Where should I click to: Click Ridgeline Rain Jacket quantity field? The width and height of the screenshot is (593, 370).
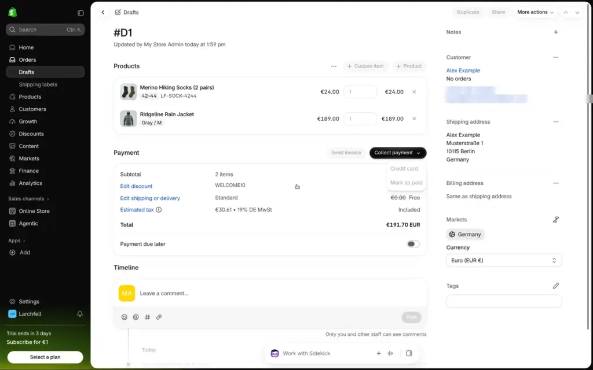click(360, 119)
